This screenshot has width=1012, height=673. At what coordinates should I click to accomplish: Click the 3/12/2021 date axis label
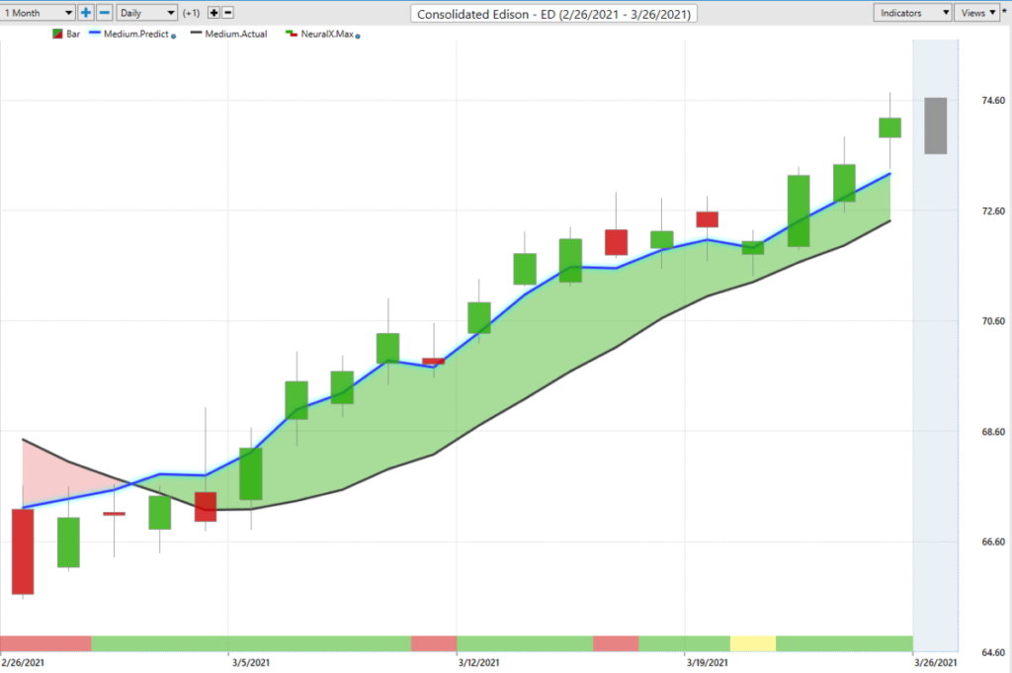(478, 663)
